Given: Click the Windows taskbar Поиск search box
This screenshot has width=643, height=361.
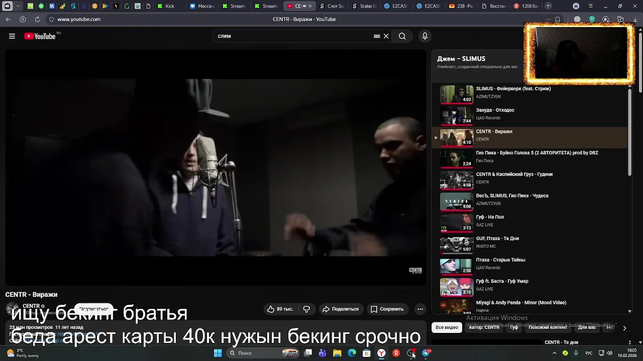Looking at the screenshot, I should [263, 353].
